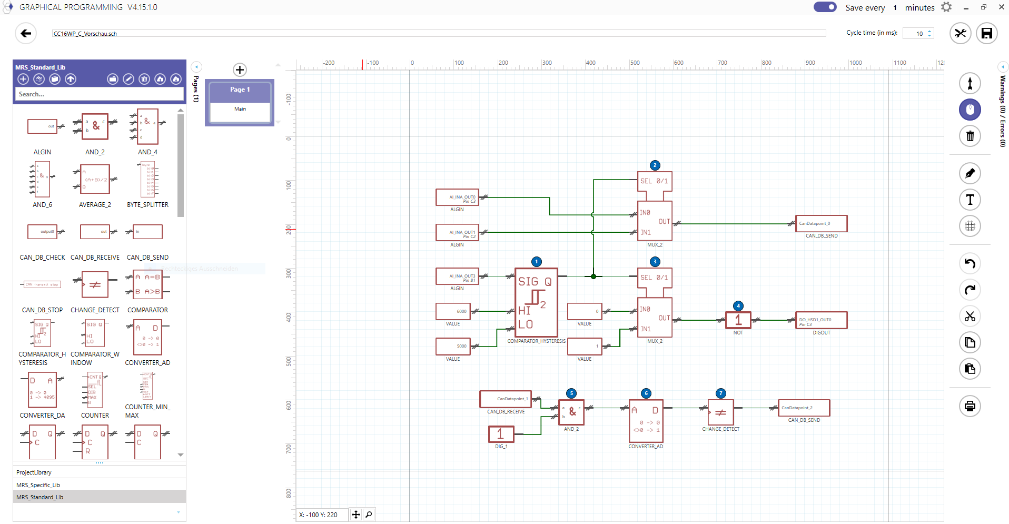This screenshot has width=1009, height=524.
Task: Open the tools/settings wrench icon
Action: (960, 34)
